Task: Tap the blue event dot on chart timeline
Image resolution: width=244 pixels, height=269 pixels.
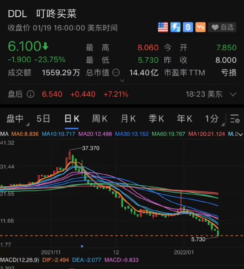Action: (x=82, y=246)
